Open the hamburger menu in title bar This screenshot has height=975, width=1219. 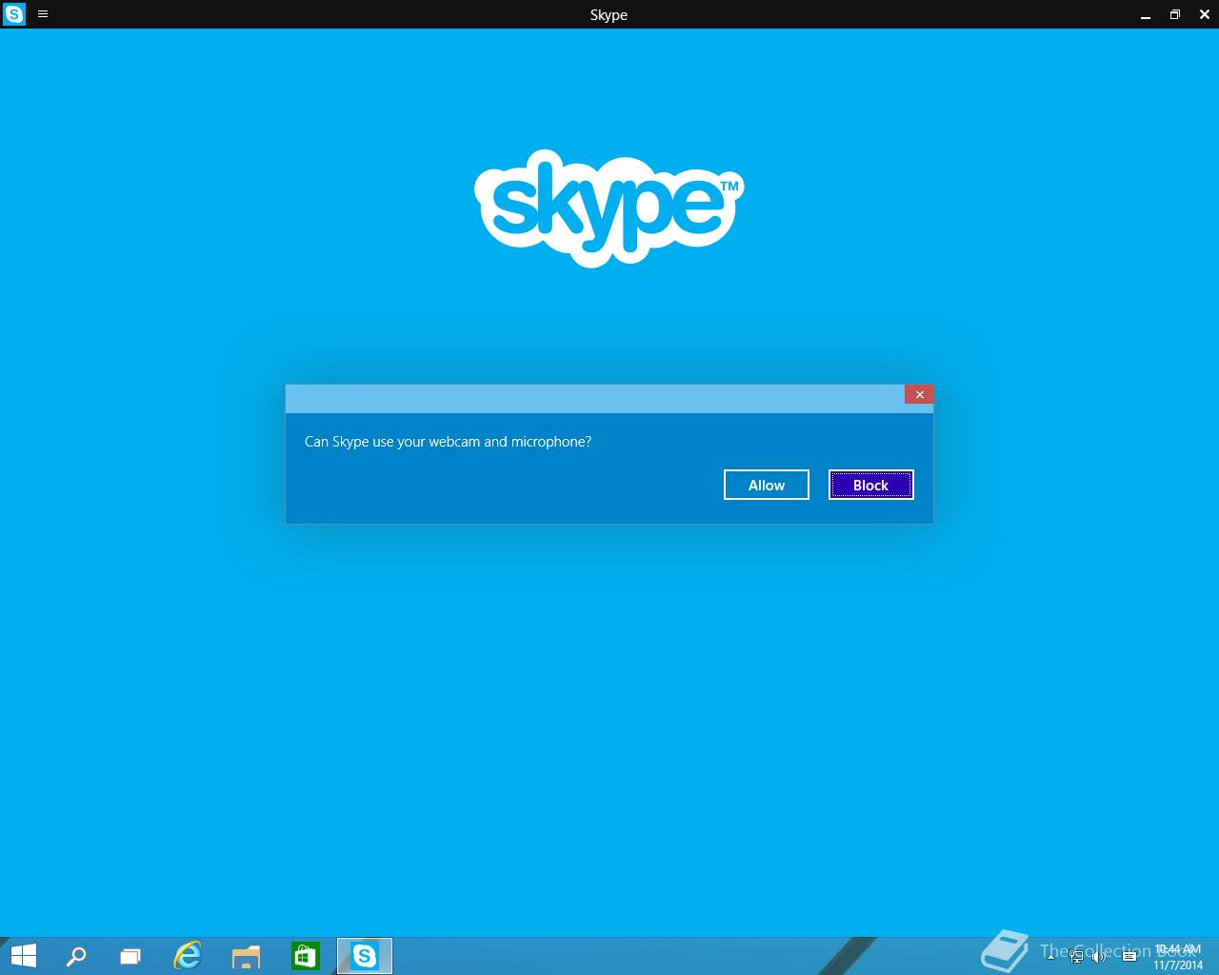[43, 14]
